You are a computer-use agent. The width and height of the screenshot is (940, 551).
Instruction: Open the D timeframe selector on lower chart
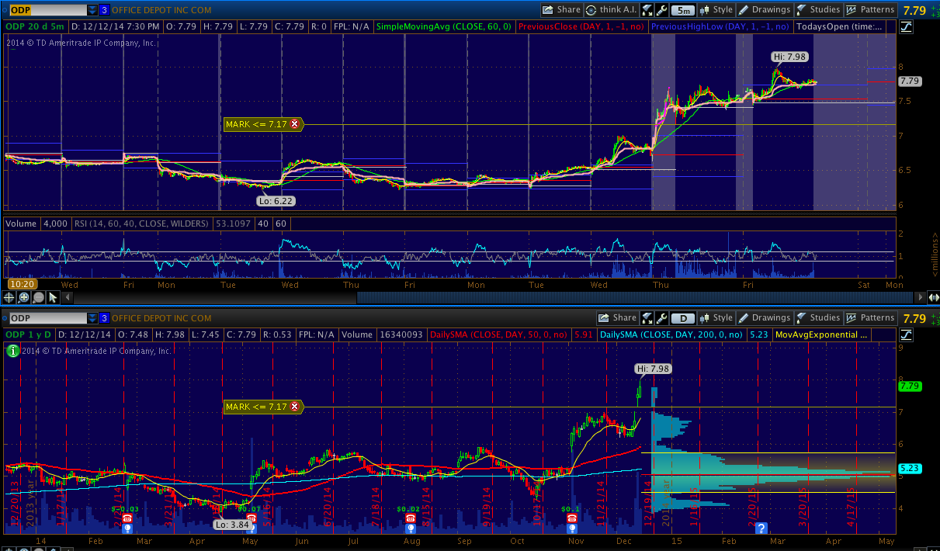tap(683, 318)
